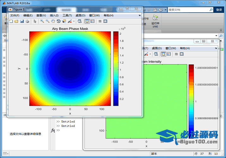
Task: Save figure icon in Figure 1 toolbar
Action: [22, 21]
